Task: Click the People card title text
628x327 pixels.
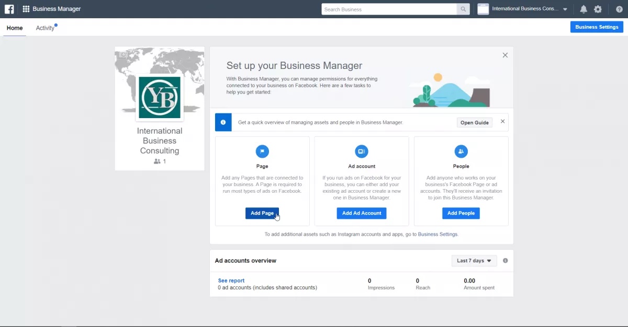Action: (461, 166)
